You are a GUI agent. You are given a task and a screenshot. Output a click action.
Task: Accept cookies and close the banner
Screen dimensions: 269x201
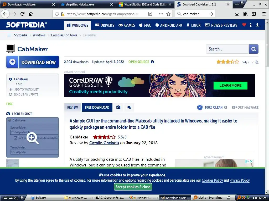[x=133, y=187]
